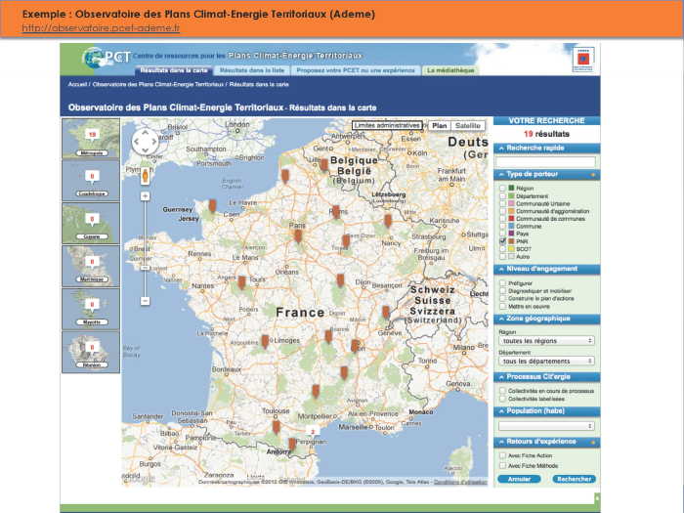Click the marker between Angers and Tours

[241, 282]
